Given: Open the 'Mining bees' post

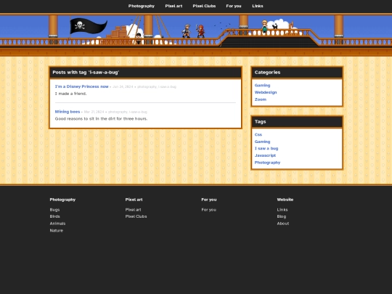Looking at the screenshot, I should pos(68,112).
